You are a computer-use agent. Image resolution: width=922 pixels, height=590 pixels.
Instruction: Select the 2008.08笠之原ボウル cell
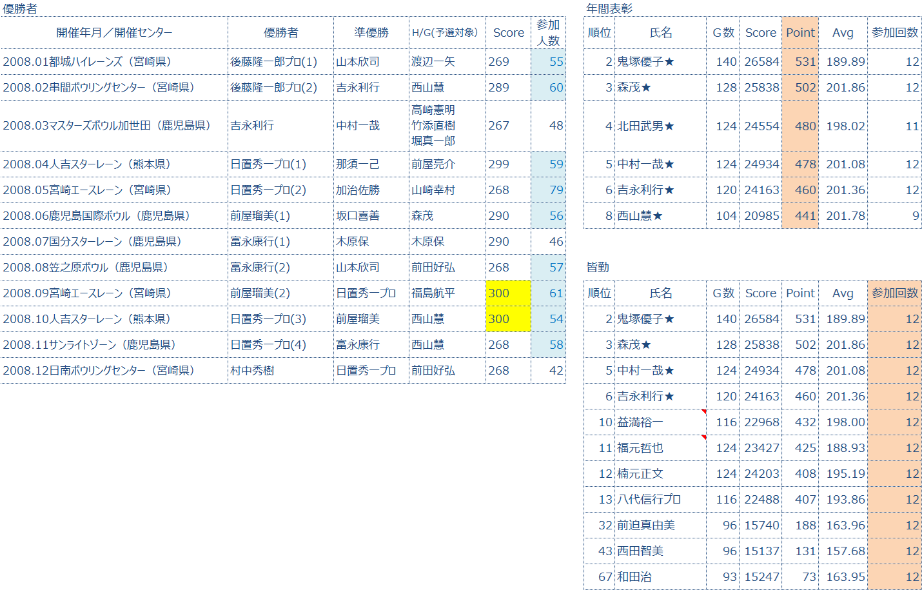tap(114, 267)
